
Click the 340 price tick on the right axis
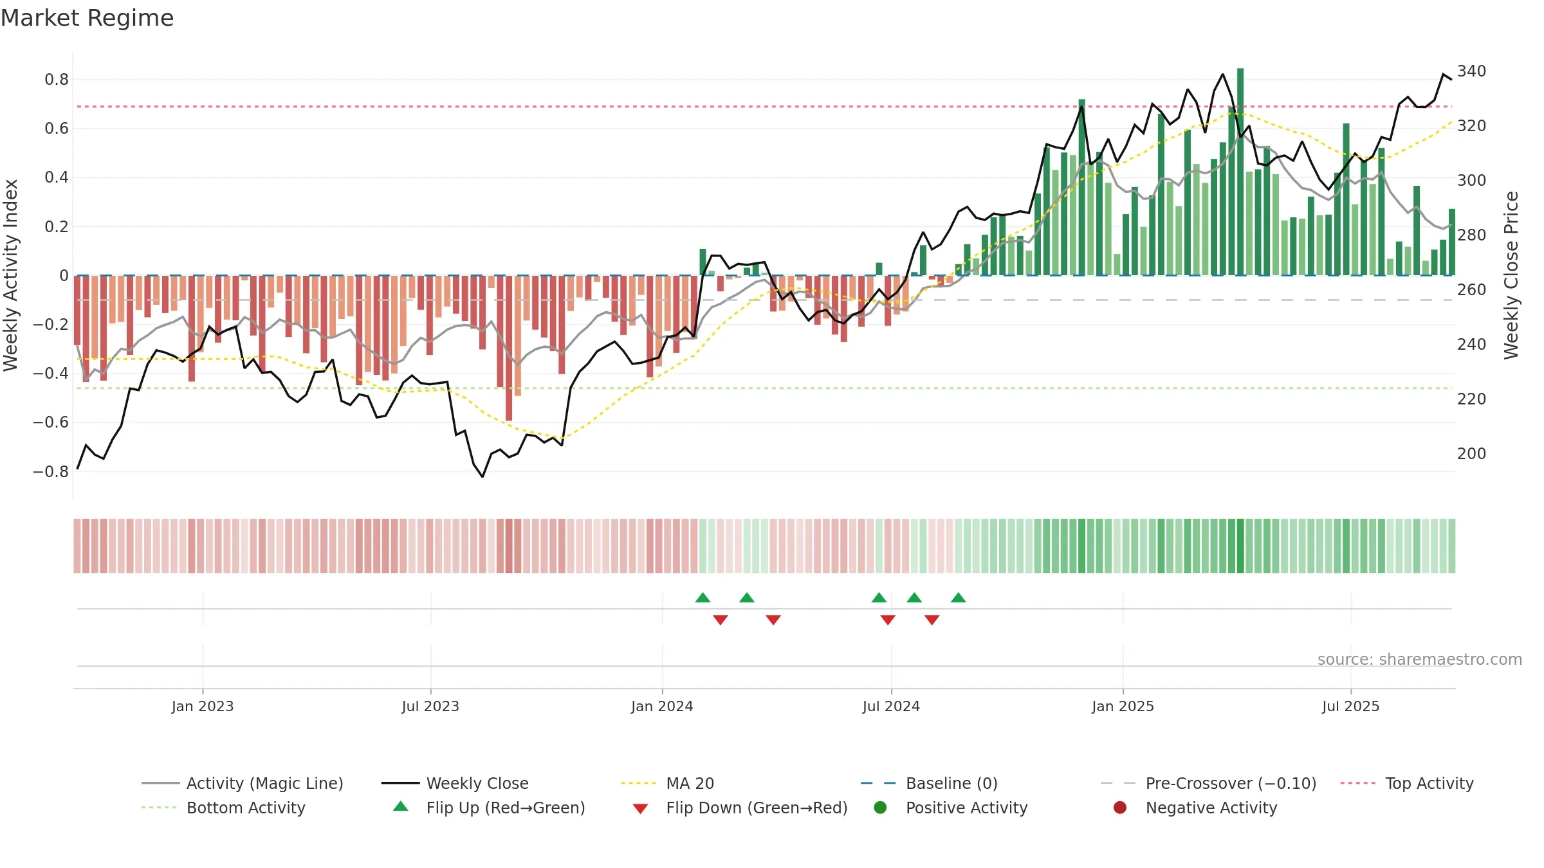click(1472, 71)
